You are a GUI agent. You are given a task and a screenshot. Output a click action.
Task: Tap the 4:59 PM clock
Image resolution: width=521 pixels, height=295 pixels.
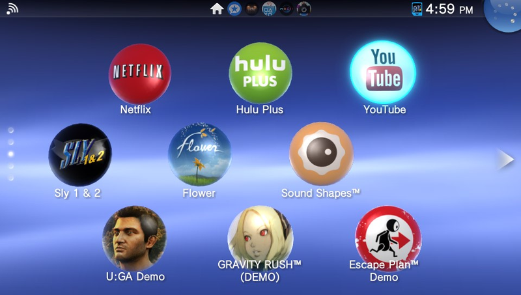point(449,9)
